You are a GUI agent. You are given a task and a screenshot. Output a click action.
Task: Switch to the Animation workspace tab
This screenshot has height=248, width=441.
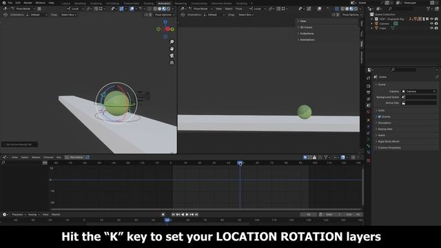[x=164, y=3]
